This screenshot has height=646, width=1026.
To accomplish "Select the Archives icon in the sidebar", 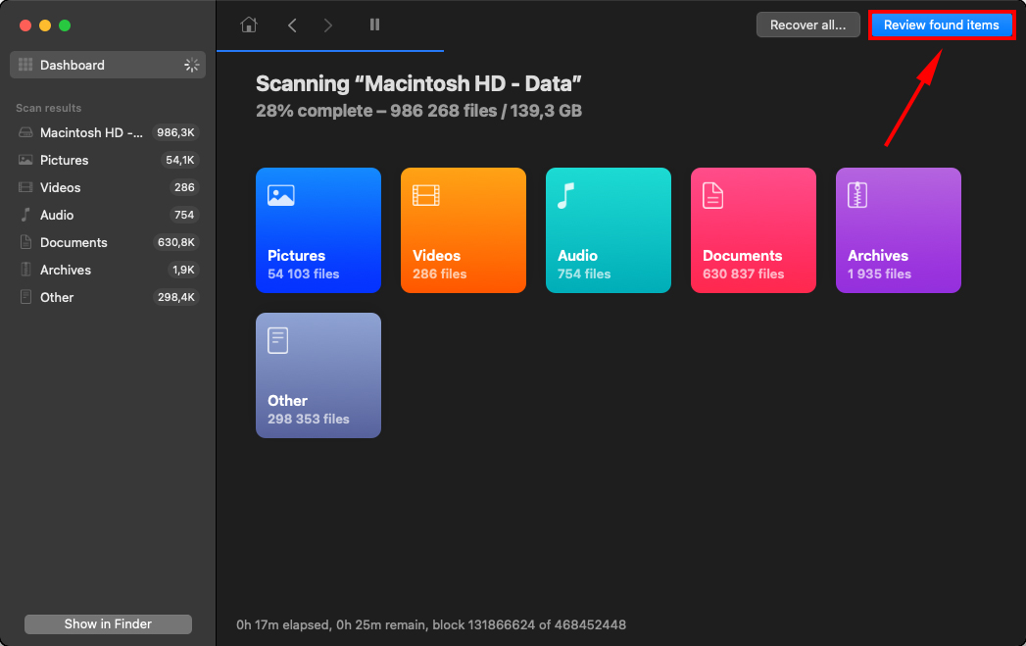I will (x=24, y=270).
